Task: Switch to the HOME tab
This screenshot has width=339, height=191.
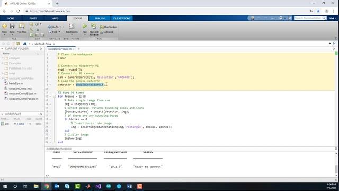Action: (x=11, y=18)
